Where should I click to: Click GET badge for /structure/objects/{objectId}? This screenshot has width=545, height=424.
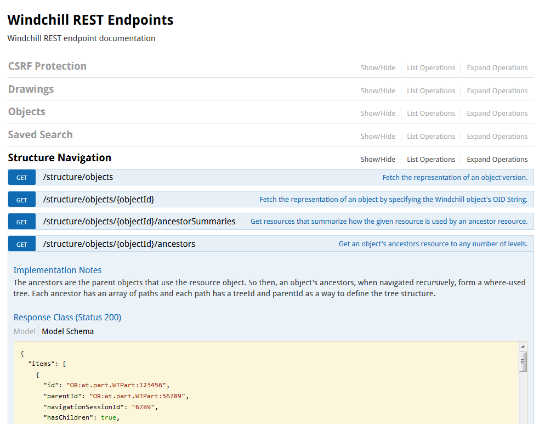pyautogui.click(x=22, y=200)
